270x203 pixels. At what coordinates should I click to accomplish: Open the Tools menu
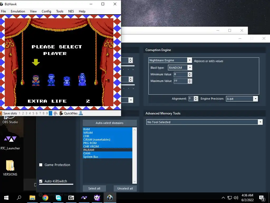pyautogui.click(x=60, y=11)
